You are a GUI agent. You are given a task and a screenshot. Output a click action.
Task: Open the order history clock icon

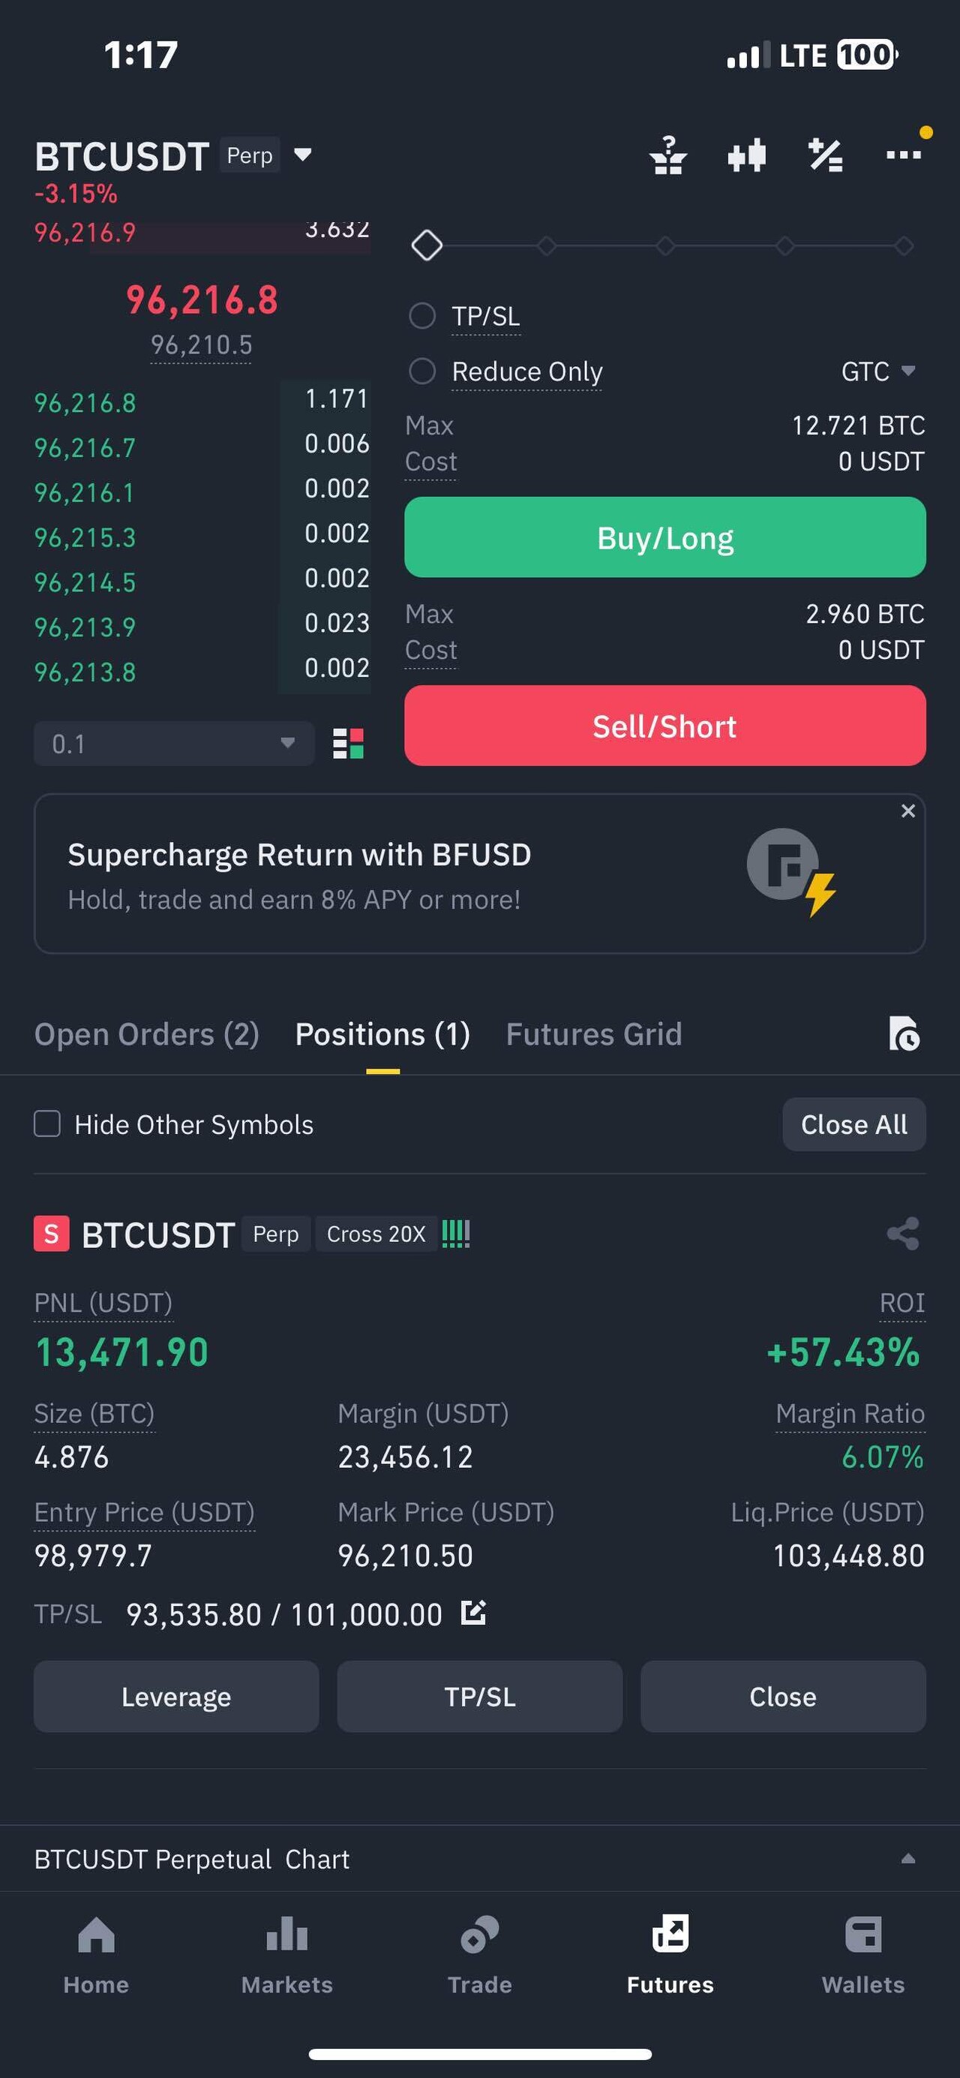[904, 1034]
